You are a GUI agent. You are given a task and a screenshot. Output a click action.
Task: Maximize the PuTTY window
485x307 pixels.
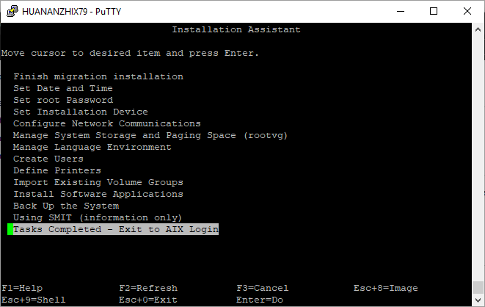click(434, 11)
